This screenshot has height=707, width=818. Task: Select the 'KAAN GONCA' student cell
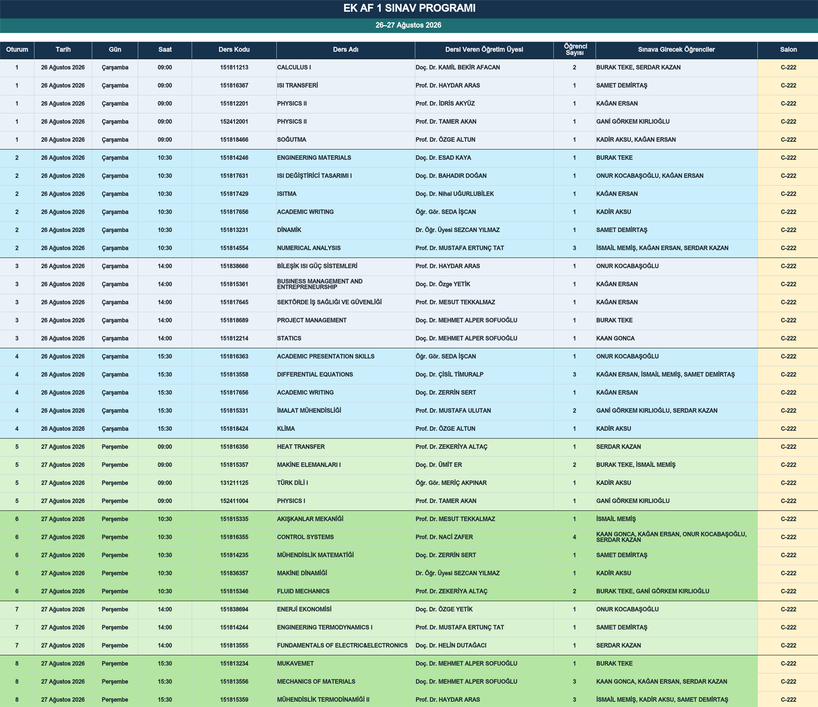[x=676, y=338]
